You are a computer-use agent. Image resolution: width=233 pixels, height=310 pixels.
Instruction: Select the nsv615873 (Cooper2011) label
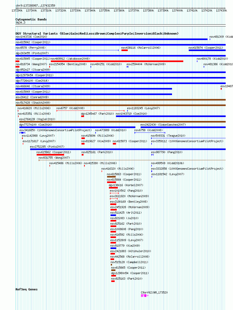click(x=130, y=141)
